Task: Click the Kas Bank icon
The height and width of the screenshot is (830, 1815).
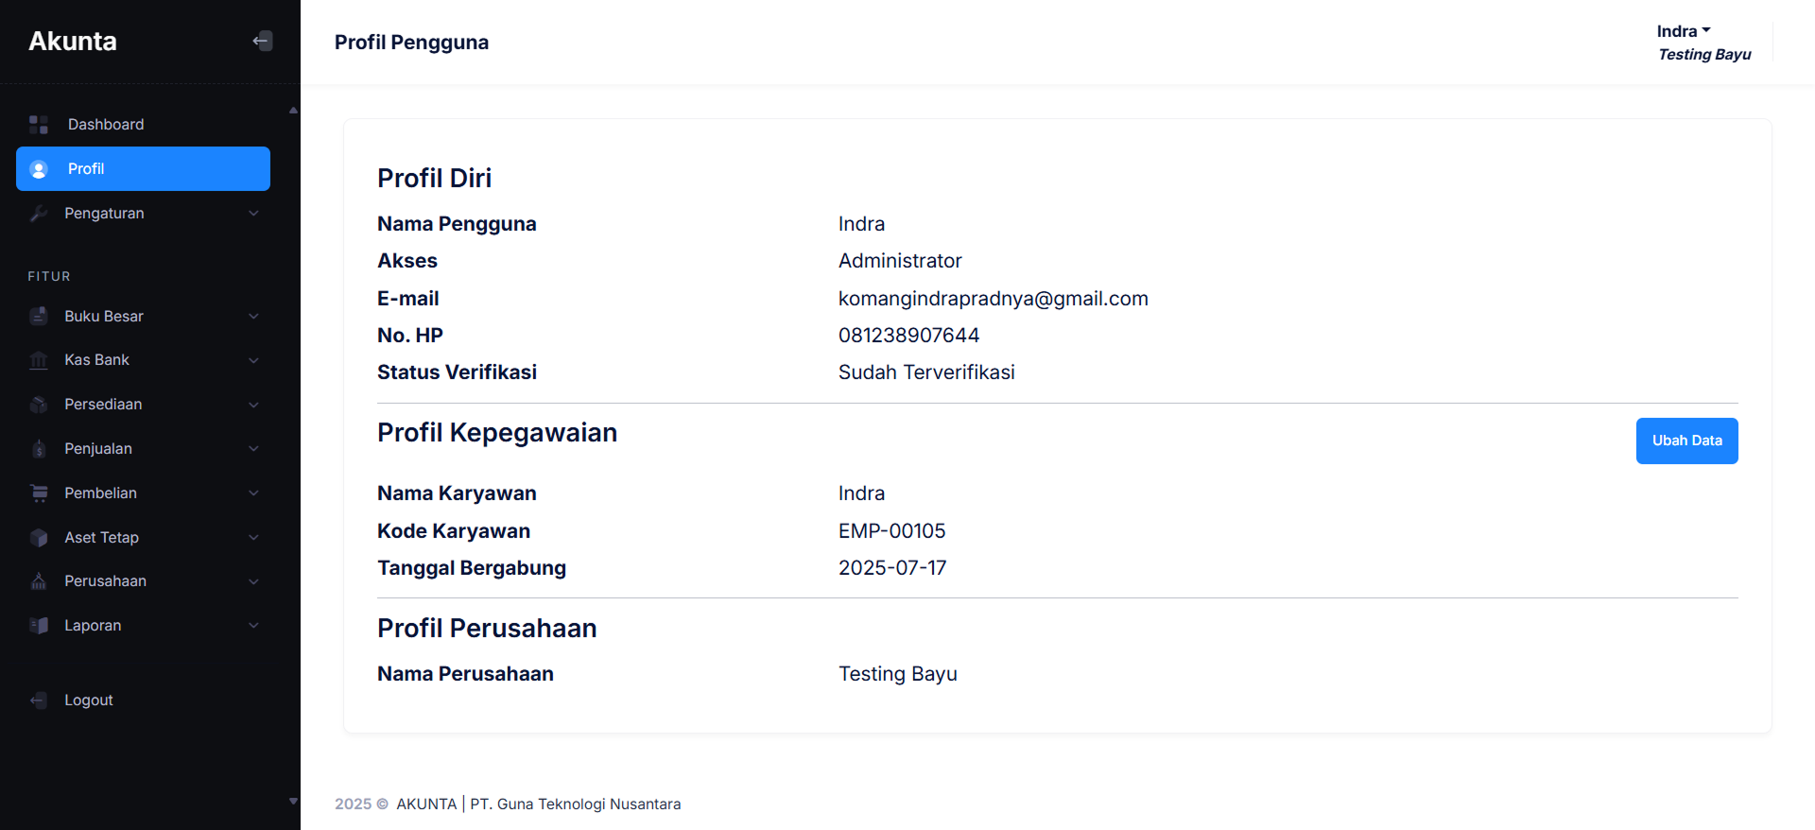Action: coord(38,360)
